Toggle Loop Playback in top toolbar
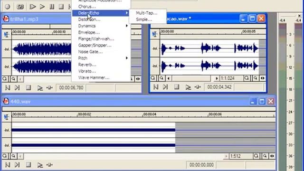304x171 pixels. (x=20, y=7)
